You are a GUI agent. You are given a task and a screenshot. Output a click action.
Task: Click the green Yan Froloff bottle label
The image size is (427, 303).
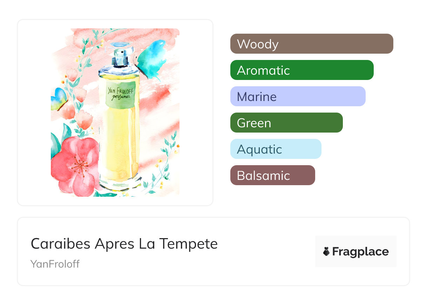point(119,95)
